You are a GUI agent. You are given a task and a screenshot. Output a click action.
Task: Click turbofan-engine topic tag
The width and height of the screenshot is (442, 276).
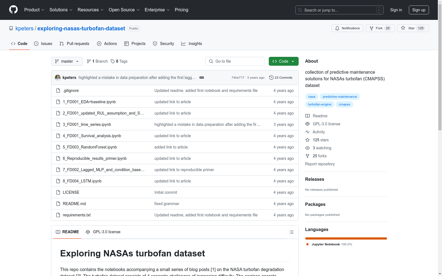tap(320, 104)
